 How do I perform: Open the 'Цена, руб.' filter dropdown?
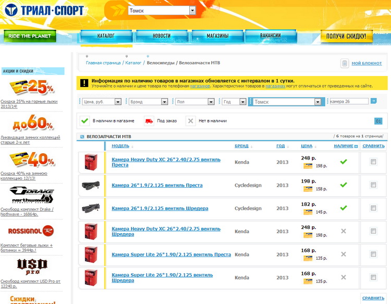coord(102,102)
